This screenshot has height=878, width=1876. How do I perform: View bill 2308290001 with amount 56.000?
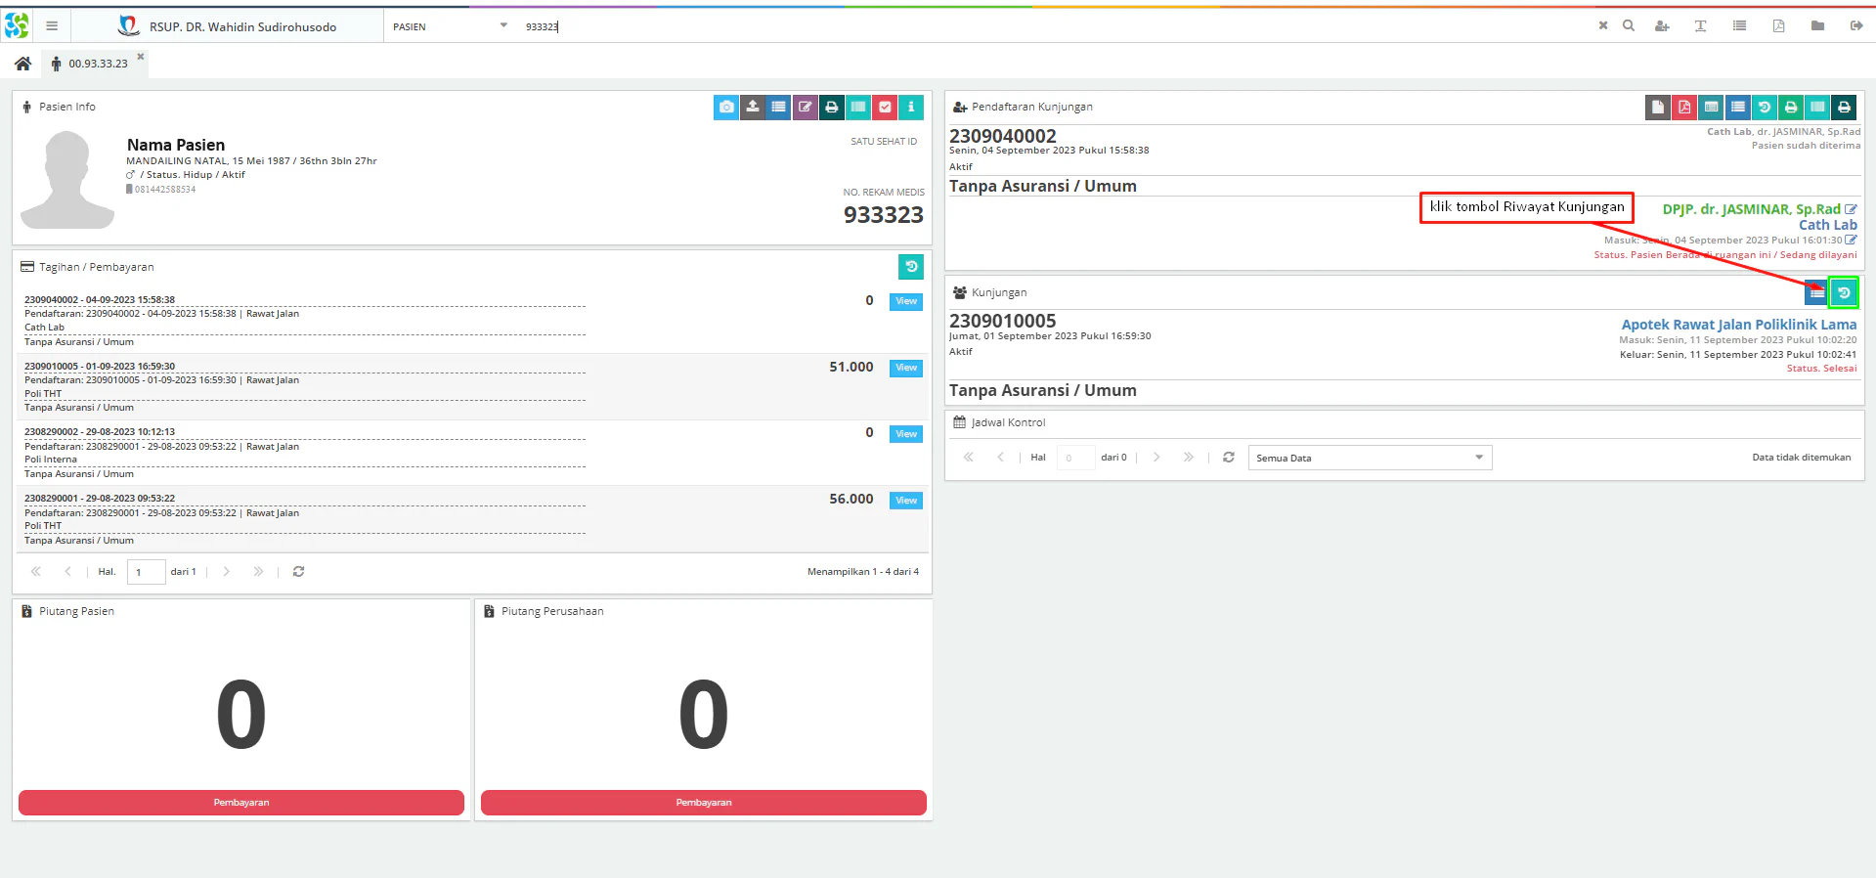pyautogui.click(x=906, y=501)
